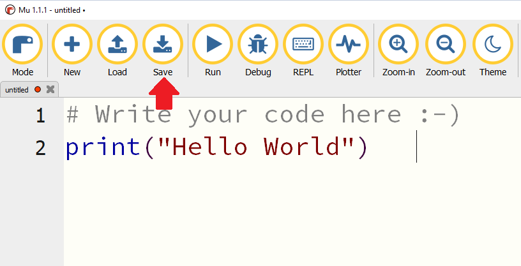
Task: Save the script using Save icon
Action: pyautogui.click(x=163, y=44)
